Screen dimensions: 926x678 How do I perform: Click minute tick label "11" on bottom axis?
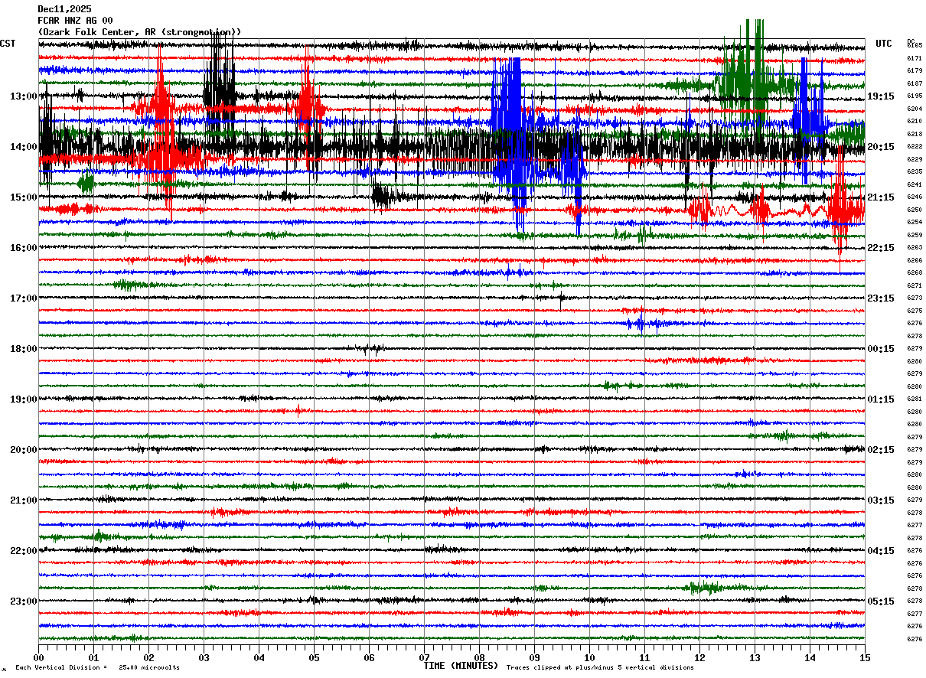click(644, 657)
